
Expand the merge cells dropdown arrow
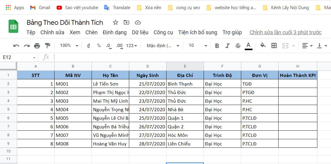(x=293, y=46)
